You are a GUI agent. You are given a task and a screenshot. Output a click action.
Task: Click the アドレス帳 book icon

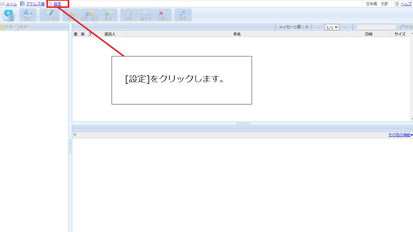23,4
